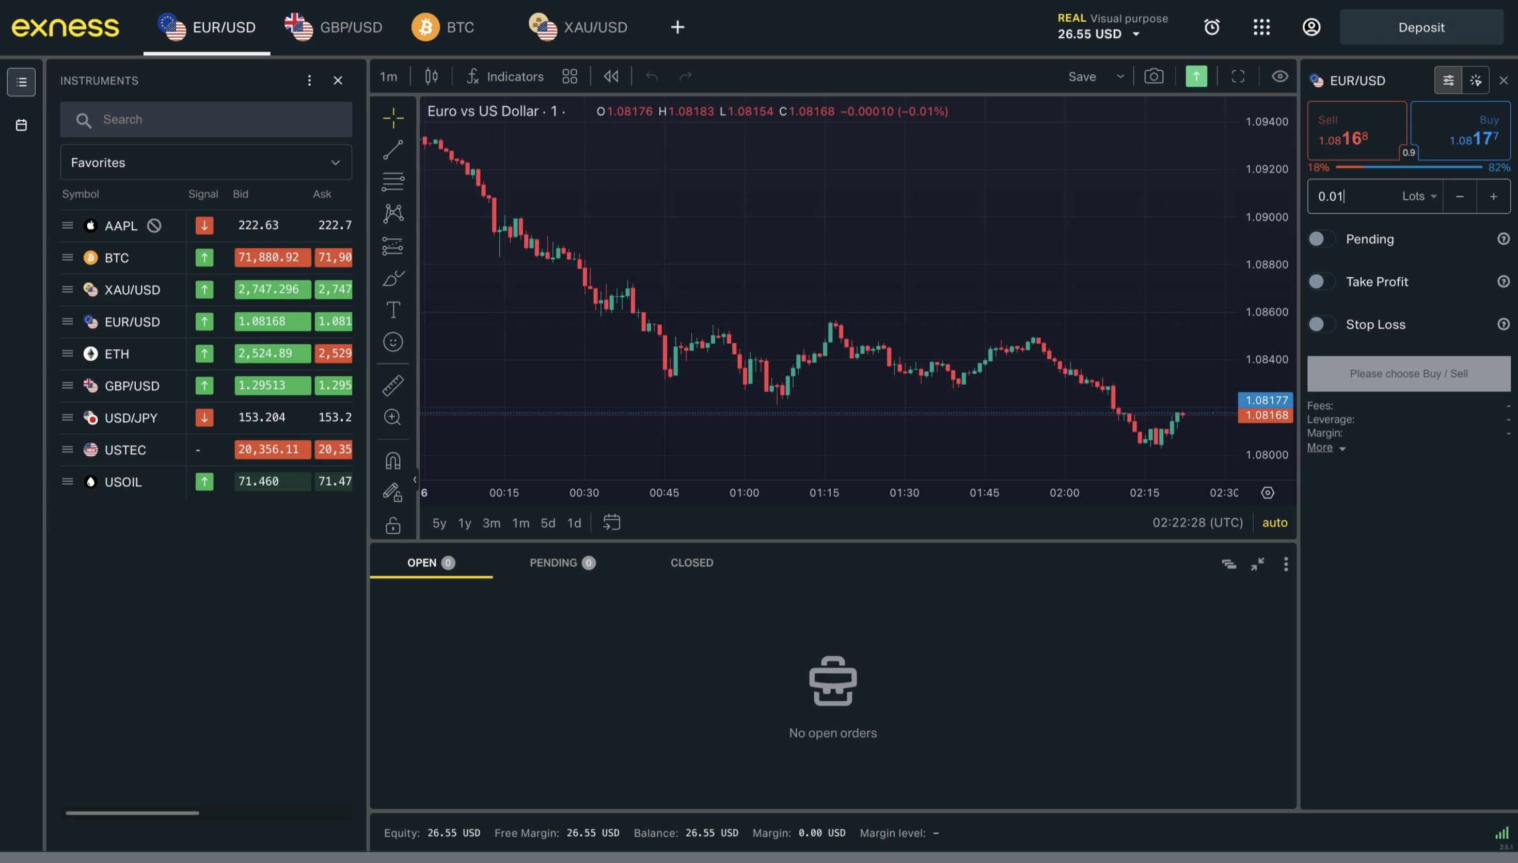The height and width of the screenshot is (863, 1518).
Task: Enable the Take Profit toggle
Action: [x=1321, y=281]
